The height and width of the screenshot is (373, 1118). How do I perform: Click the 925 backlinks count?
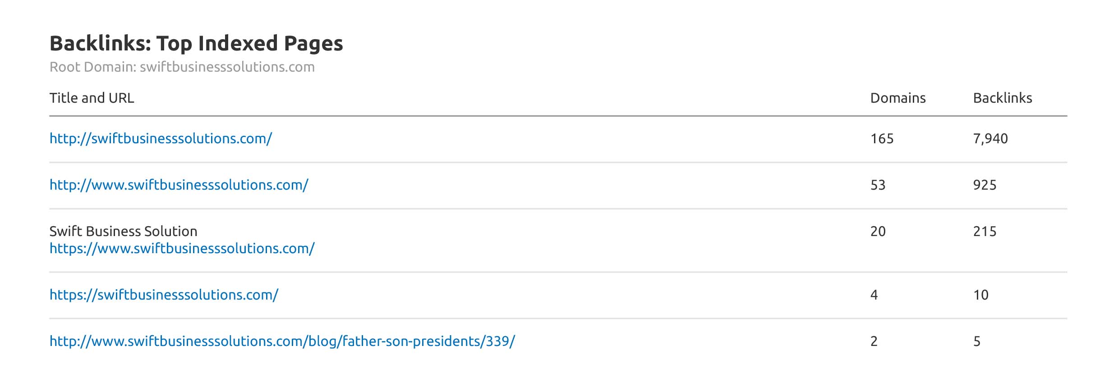(x=985, y=185)
